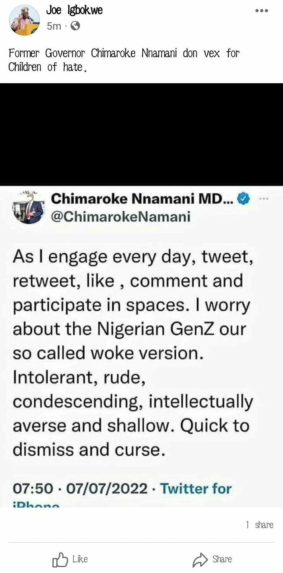The image size is (283, 573).
Task: Click the @ChimarokeNamani handle
Action: click(121, 217)
